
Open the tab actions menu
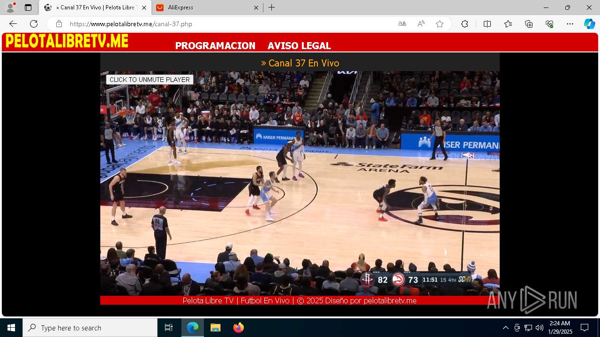(x=28, y=7)
